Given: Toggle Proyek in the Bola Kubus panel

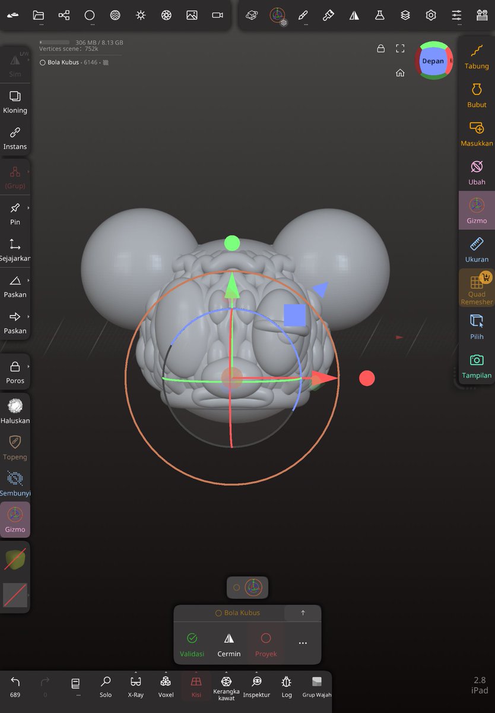Looking at the screenshot, I should (x=266, y=644).
